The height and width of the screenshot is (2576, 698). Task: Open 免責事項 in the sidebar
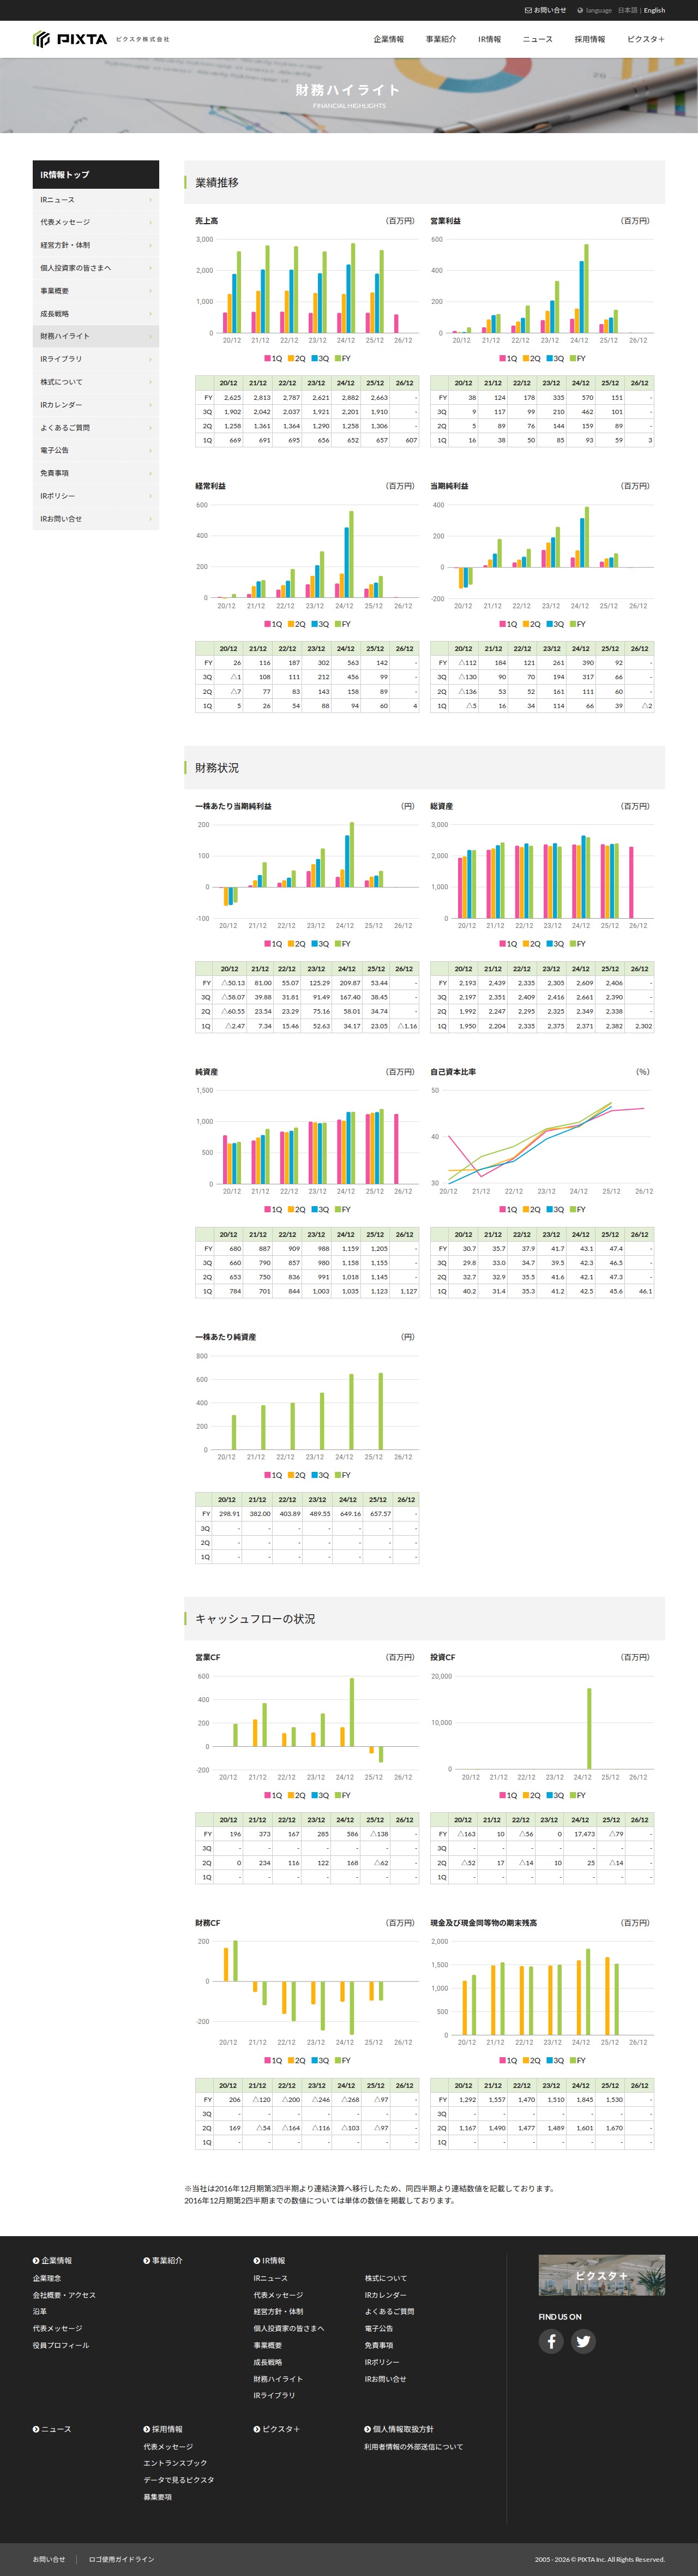[x=96, y=473]
